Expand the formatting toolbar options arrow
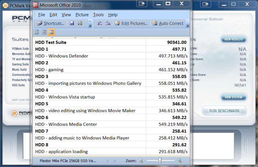 click(x=188, y=26)
